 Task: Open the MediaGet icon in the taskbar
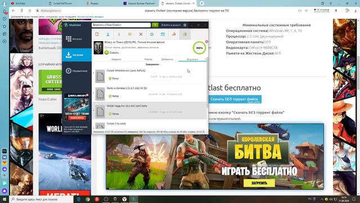click(x=134, y=199)
